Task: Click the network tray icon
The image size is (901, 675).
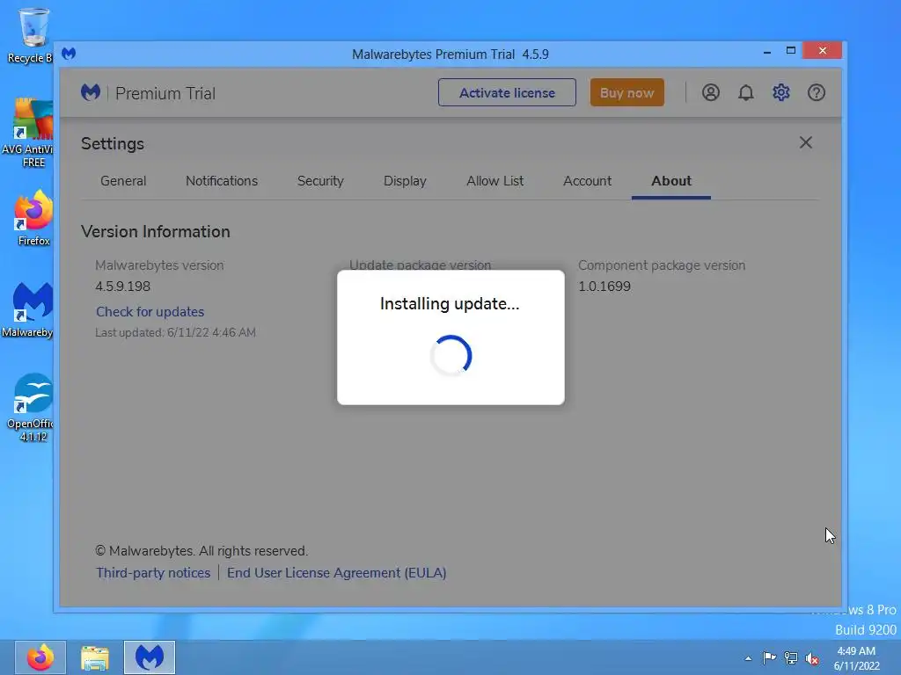Action: coord(791,657)
